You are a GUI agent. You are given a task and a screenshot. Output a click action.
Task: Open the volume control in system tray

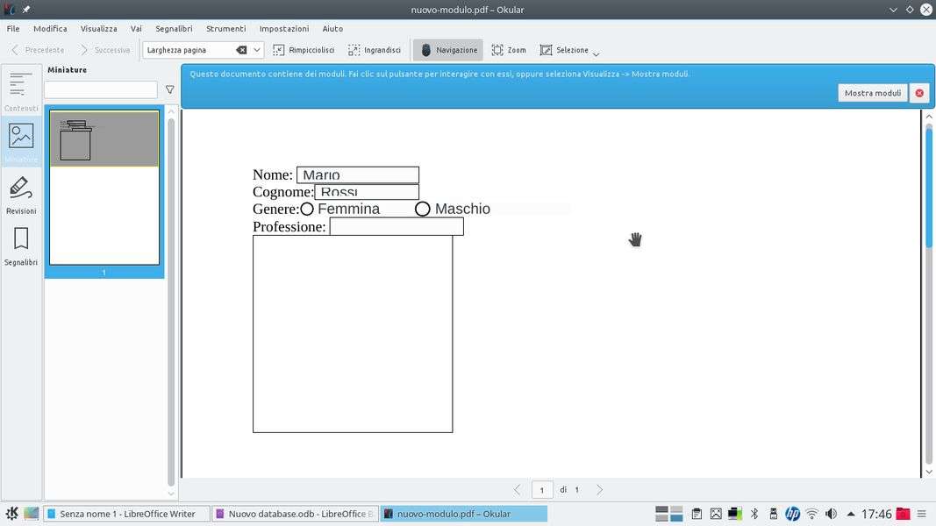coord(831,514)
